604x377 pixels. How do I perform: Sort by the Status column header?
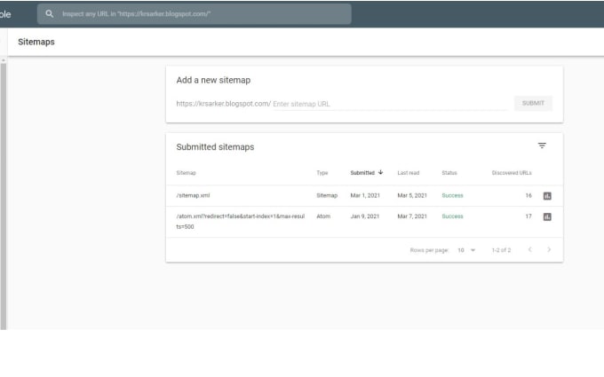pyautogui.click(x=449, y=173)
